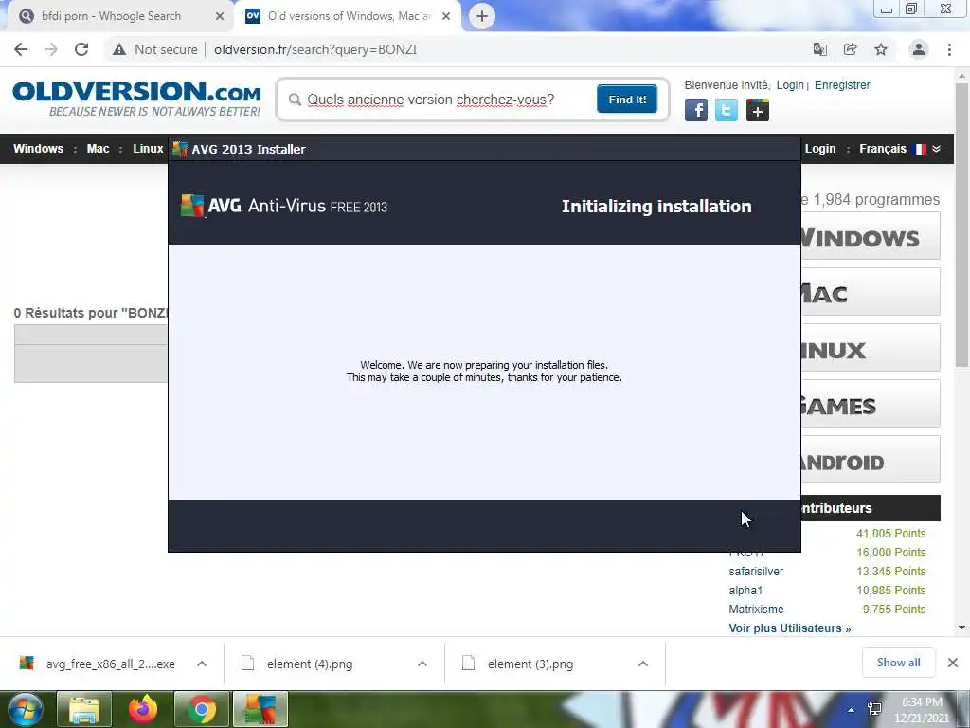This screenshot has width=970, height=728.
Task: Launch Firefox from the taskbar
Action: pyautogui.click(x=143, y=709)
